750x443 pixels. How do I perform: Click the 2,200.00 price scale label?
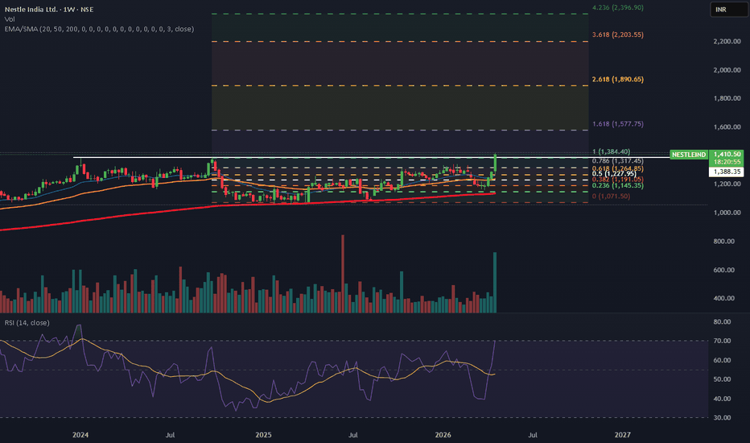(x=727, y=41)
